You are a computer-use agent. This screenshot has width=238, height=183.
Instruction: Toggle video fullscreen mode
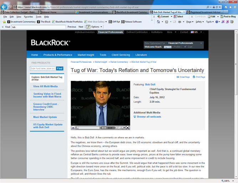(128, 128)
